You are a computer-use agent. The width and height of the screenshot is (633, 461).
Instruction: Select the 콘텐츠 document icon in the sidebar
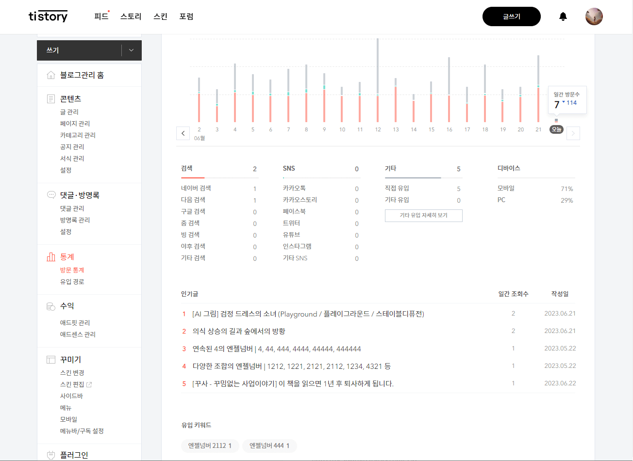click(50, 98)
